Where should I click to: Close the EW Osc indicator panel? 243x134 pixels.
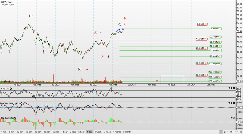click(x=234, y=118)
